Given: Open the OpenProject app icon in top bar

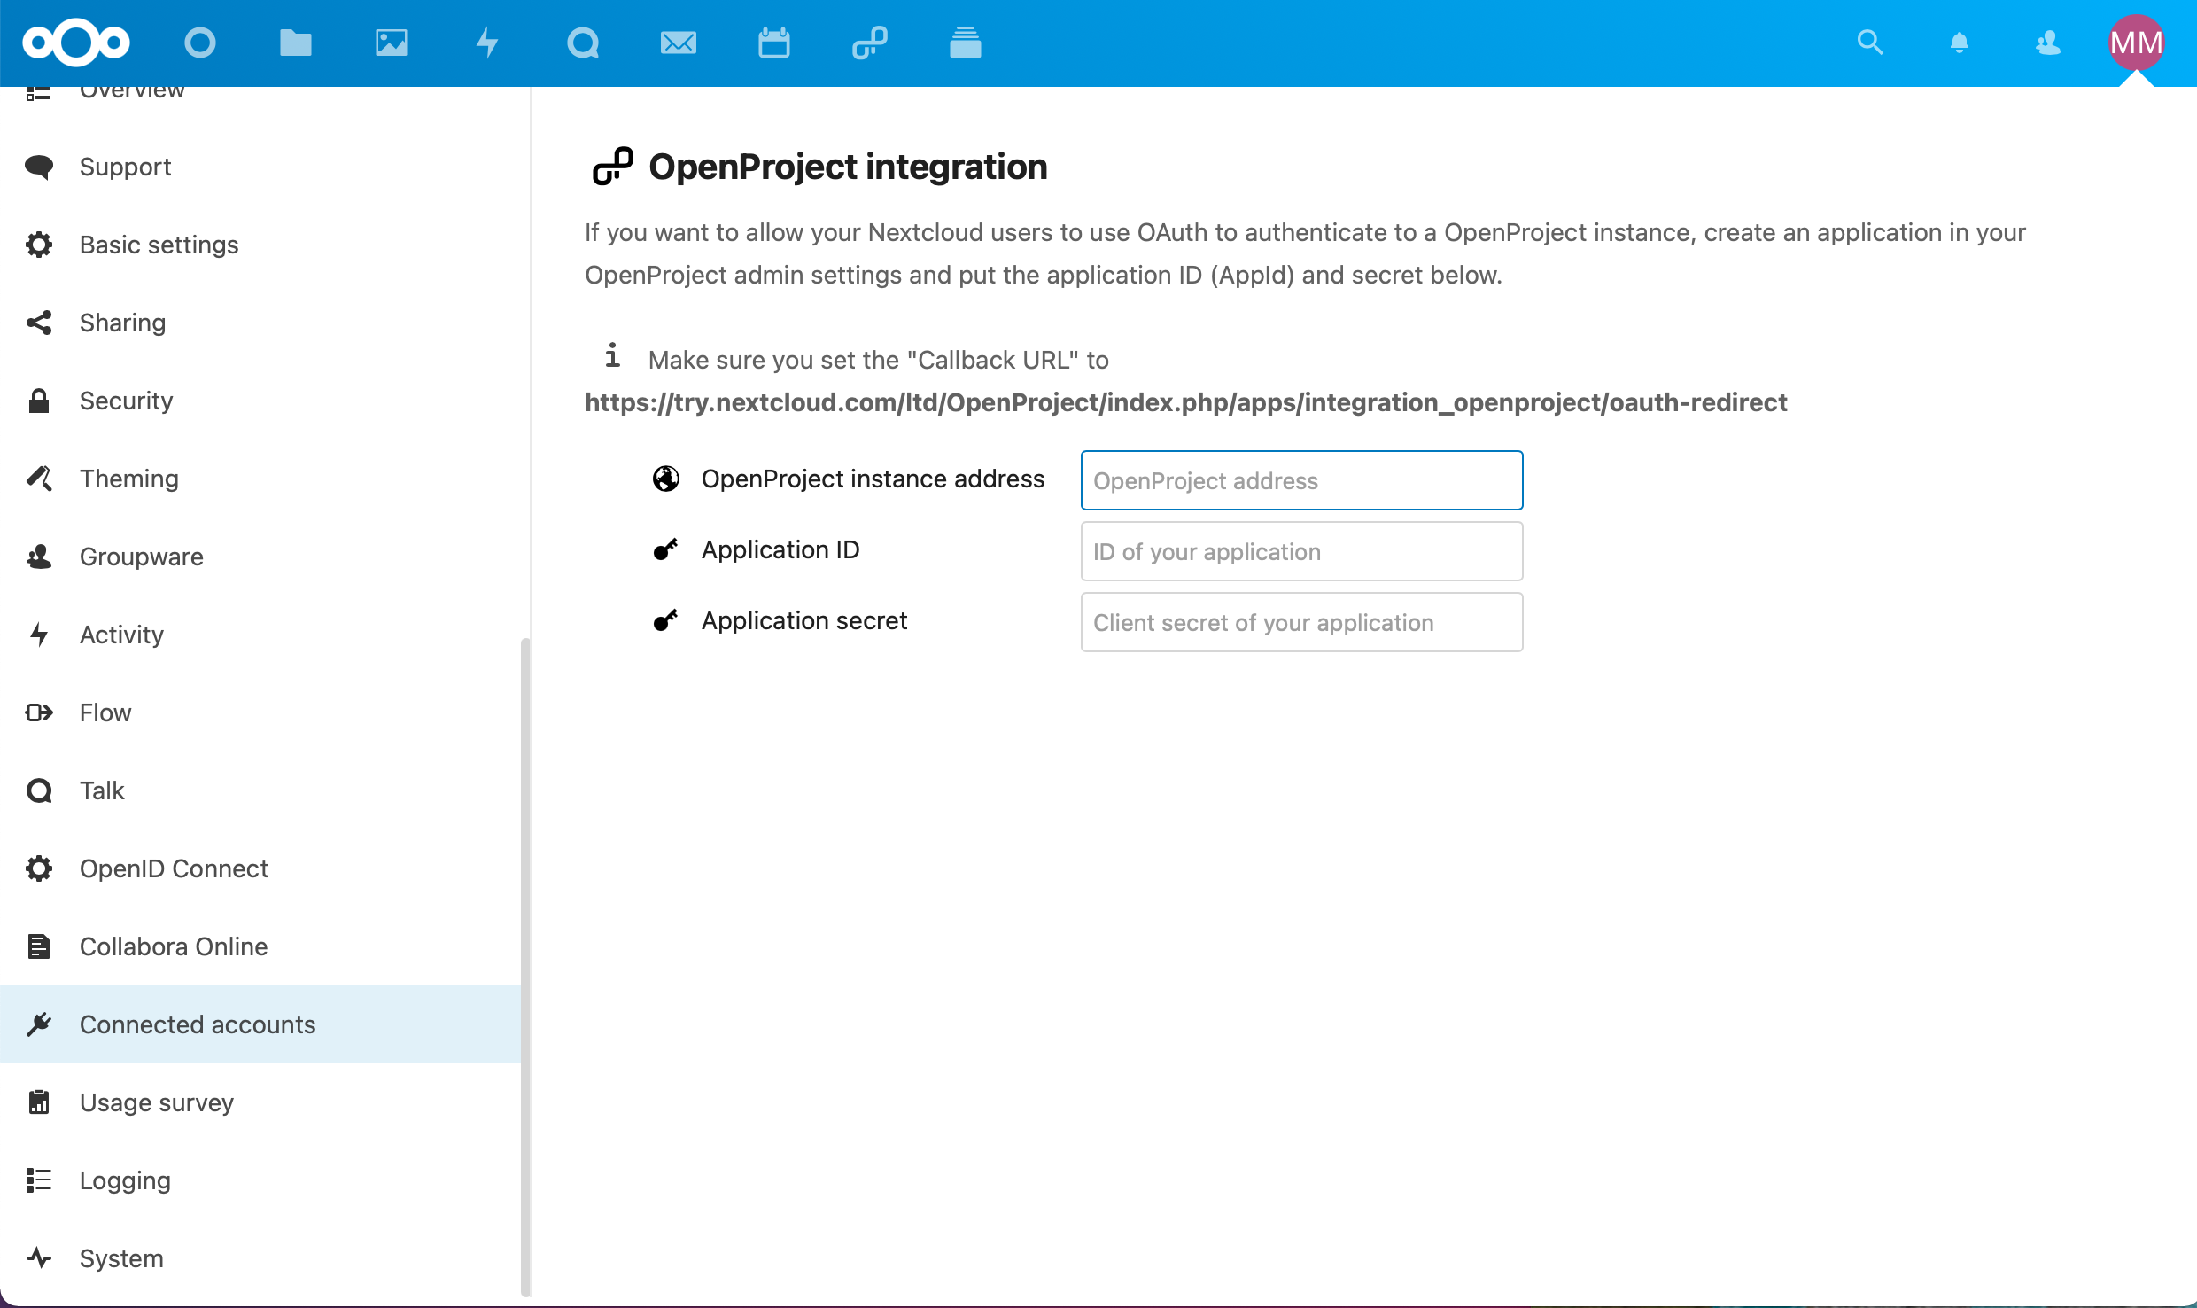Looking at the screenshot, I should pyautogui.click(x=870, y=43).
